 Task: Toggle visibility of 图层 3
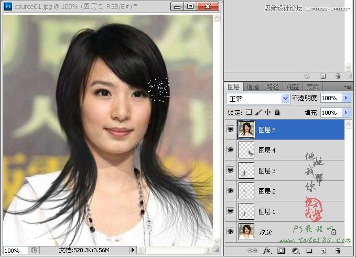pos(231,170)
